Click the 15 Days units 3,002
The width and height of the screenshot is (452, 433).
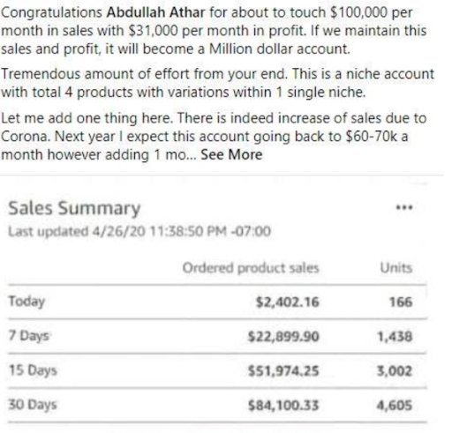pos(395,371)
